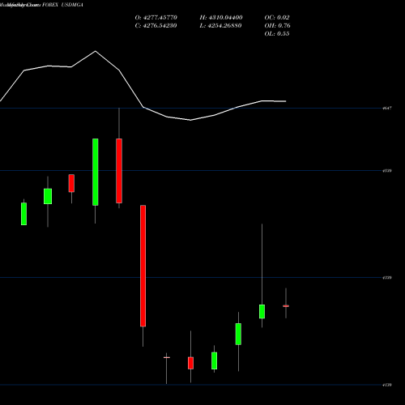Select the Open value 4277.45770 readout
The image size is (405, 405).
[x=156, y=18]
